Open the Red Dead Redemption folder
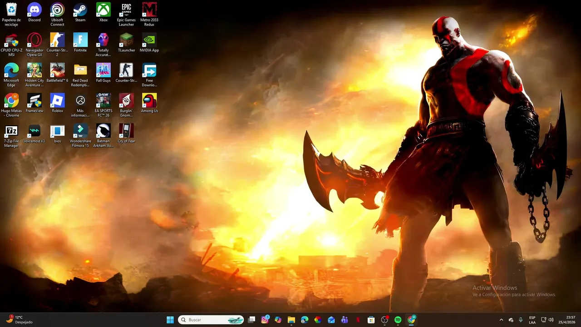This screenshot has height=327, width=581. [80, 75]
